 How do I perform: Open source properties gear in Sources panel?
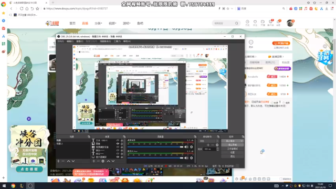(x=103, y=161)
